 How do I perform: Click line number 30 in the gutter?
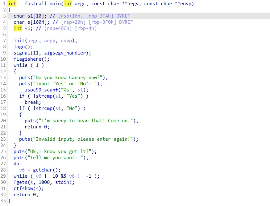click(x=3, y=182)
